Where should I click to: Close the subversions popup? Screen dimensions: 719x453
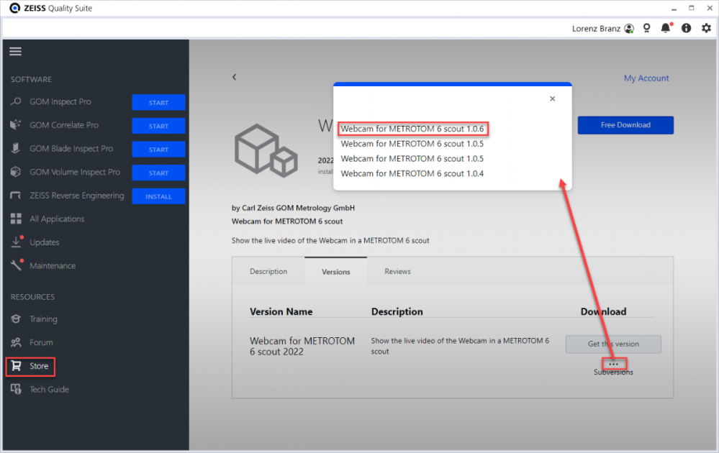pyautogui.click(x=552, y=99)
